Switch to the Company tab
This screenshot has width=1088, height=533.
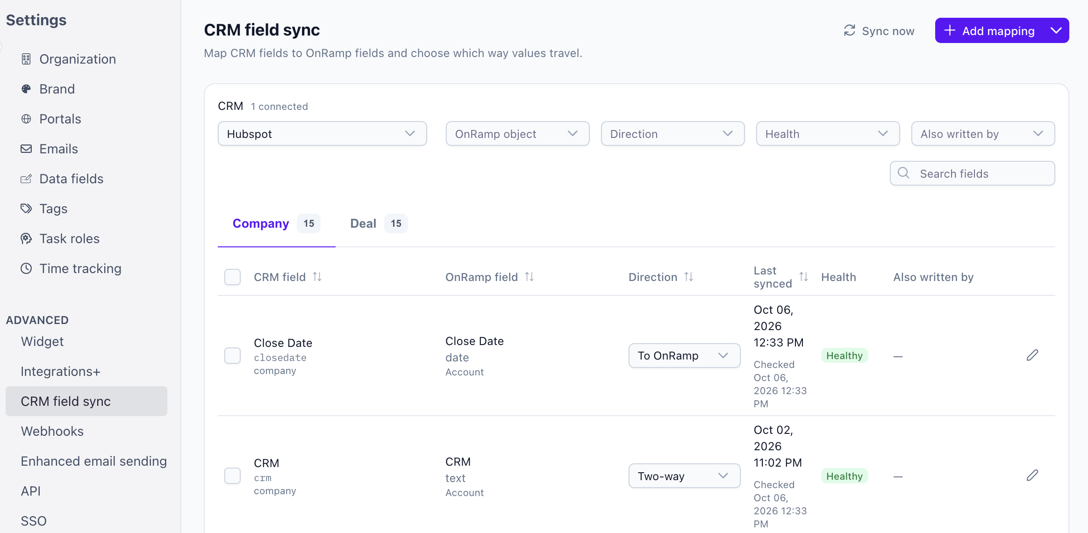(276, 223)
